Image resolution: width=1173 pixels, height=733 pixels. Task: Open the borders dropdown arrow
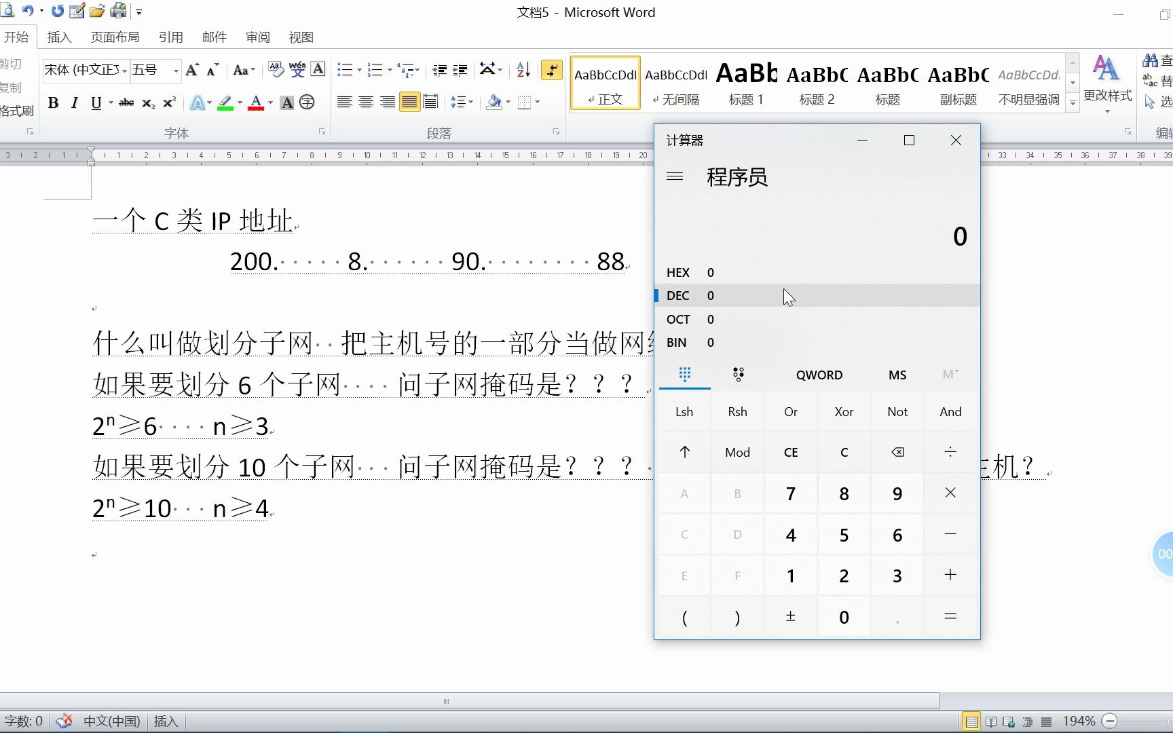coord(538,102)
